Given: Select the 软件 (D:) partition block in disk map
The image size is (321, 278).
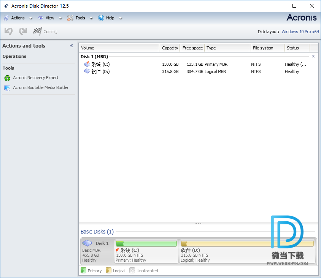Looking at the screenshot, I should tap(247, 251).
